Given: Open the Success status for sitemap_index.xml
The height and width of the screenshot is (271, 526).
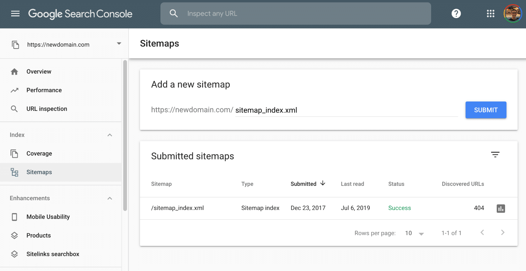Looking at the screenshot, I should click(399, 208).
